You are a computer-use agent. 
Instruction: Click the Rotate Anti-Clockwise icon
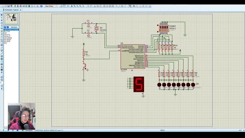point(2,80)
